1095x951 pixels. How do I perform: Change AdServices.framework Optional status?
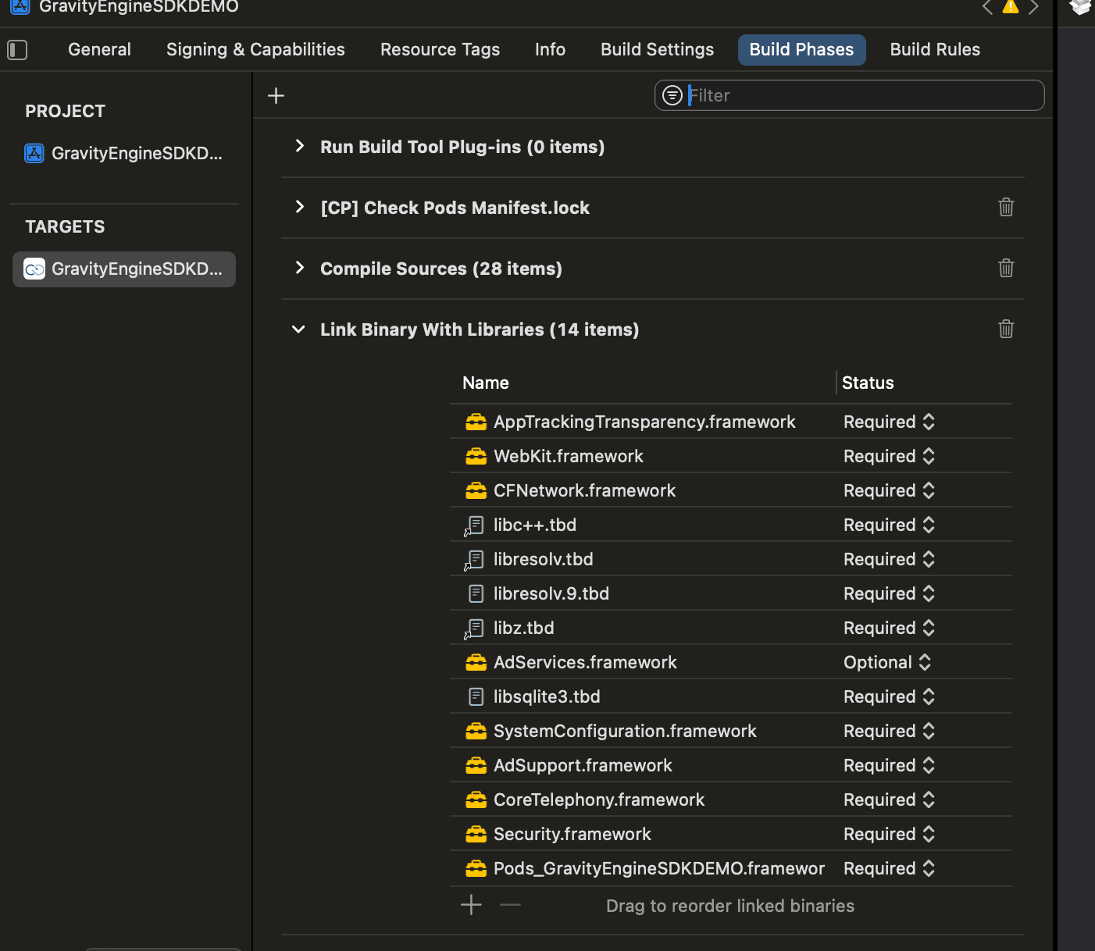coord(887,663)
